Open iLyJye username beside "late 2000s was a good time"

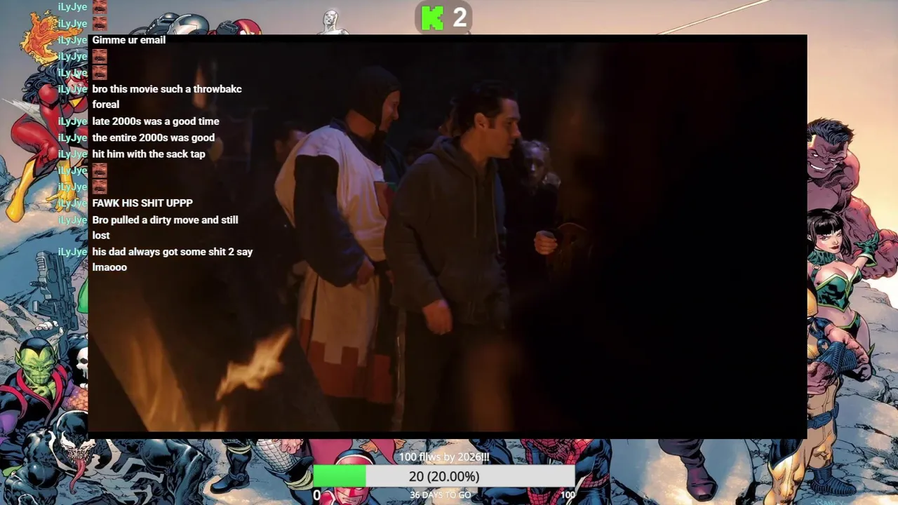[72, 121]
